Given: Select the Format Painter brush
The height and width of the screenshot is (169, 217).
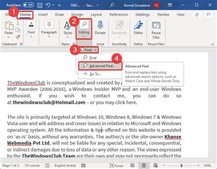Looking at the screenshot, I should (x=18, y=37).
